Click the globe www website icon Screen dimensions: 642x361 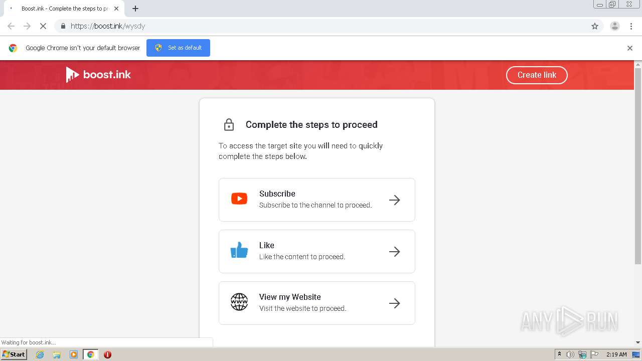[239, 302]
